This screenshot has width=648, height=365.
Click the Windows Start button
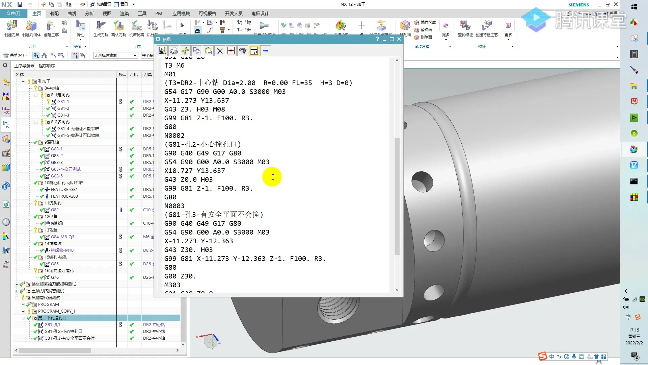(x=634, y=7)
